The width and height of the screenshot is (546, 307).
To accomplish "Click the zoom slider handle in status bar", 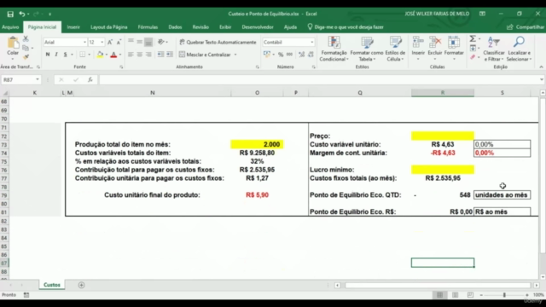I will coord(504,295).
